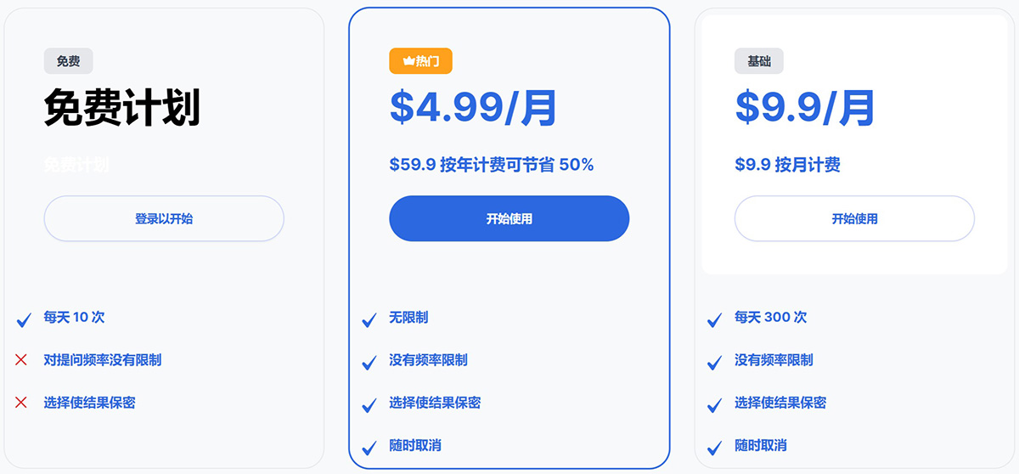Viewport: 1019px width, 474px height.
Task: Click checkmark beside popular plan 没有频率限制
Action: [x=369, y=362]
